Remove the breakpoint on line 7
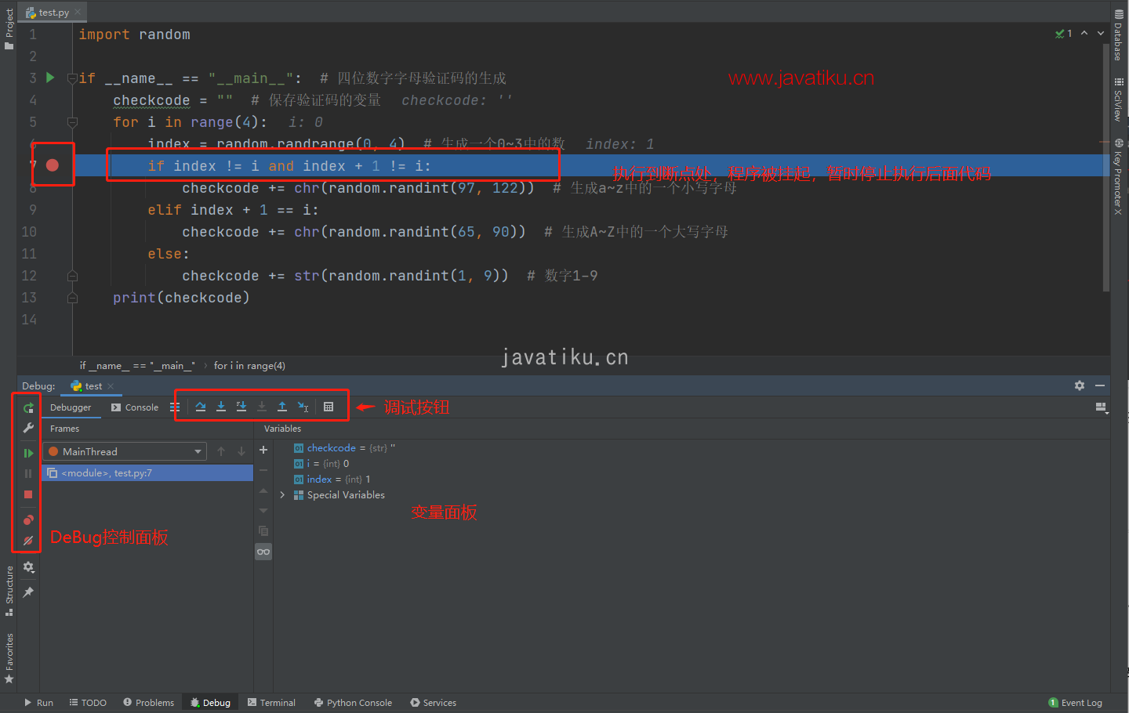The height and width of the screenshot is (713, 1129). 53,165
